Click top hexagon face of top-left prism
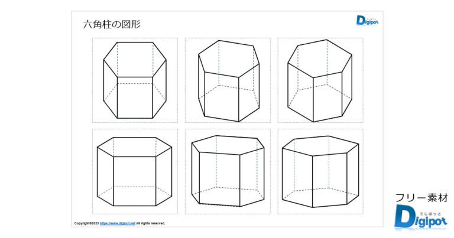454x238 pixels. tap(135, 60)
